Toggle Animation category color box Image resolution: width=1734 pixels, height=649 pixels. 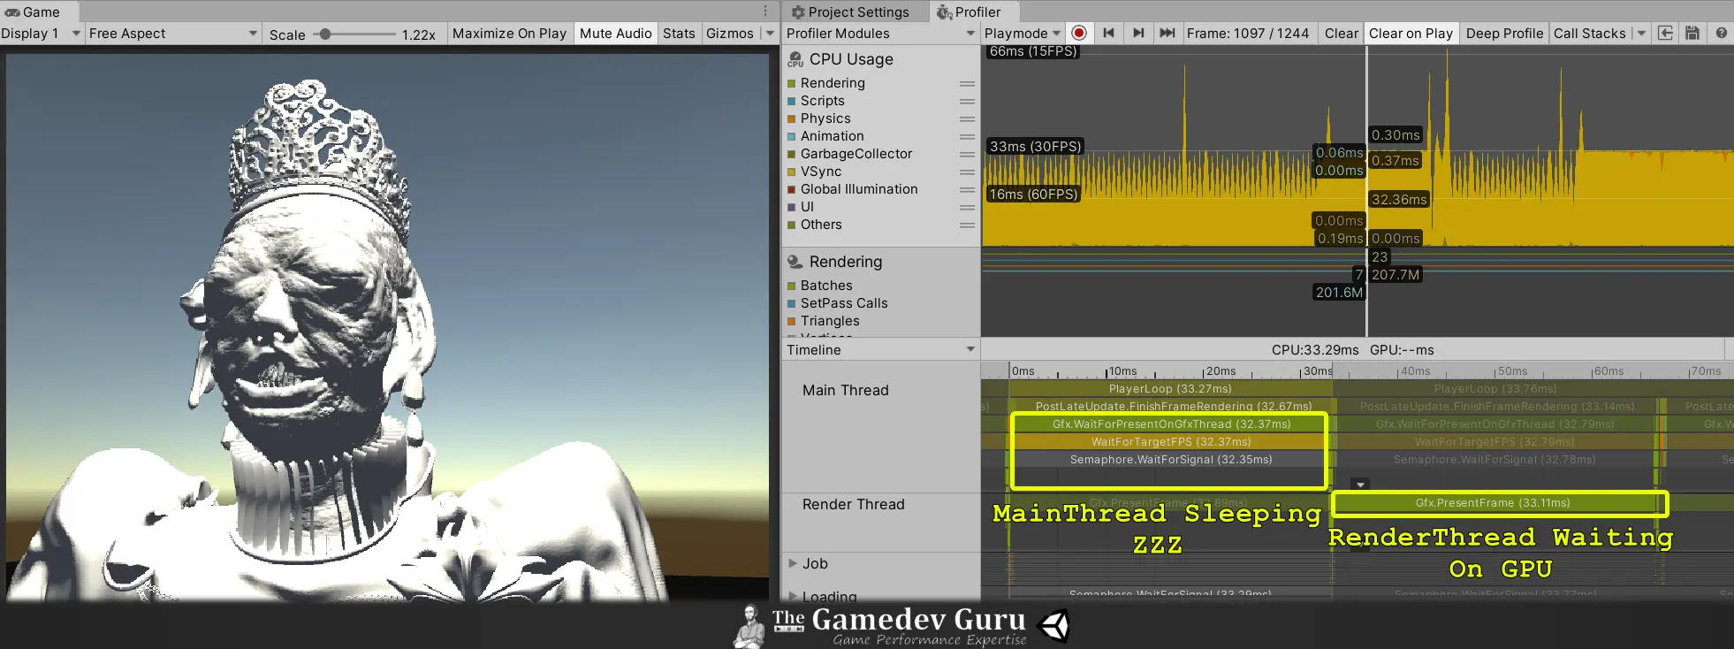click(792, 136)
